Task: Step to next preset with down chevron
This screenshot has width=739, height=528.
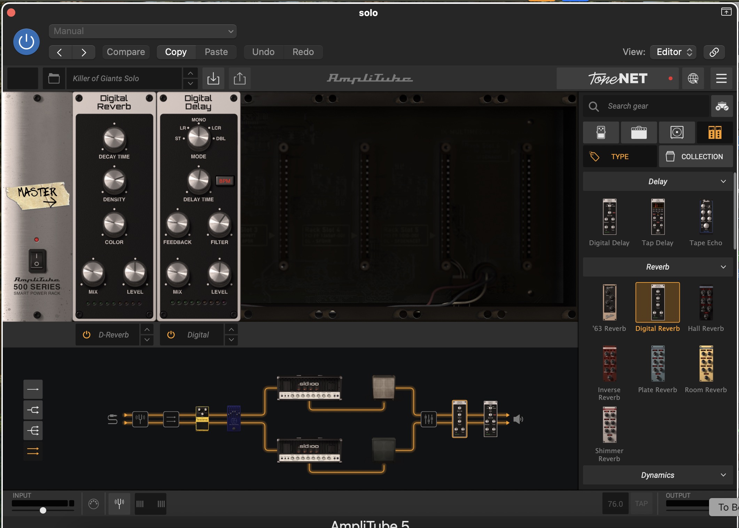Action: point(190,84)
